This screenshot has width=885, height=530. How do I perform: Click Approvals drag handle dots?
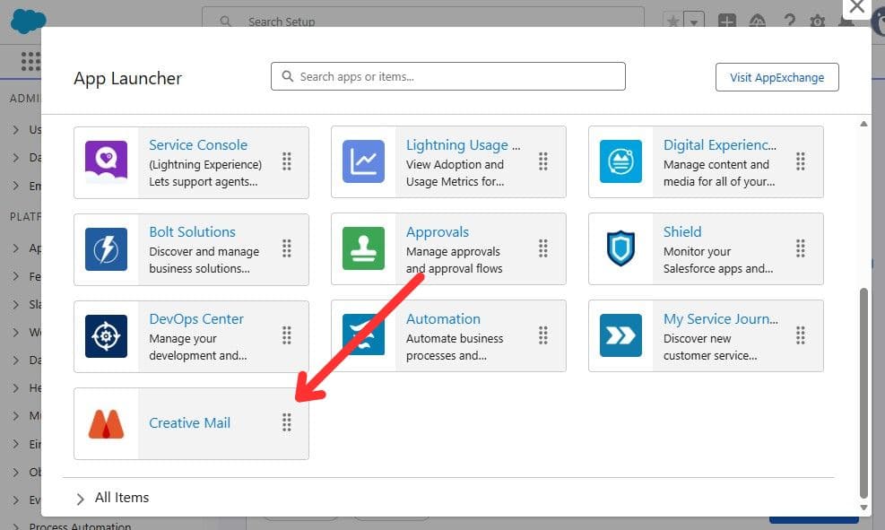[543, 248]
